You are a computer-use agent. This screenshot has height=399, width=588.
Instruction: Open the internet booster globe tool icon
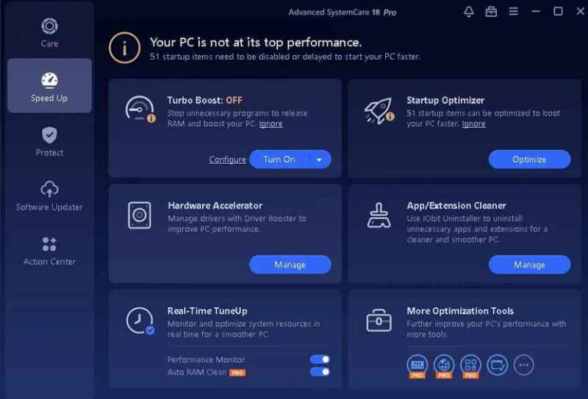click(x=443, y=365)
